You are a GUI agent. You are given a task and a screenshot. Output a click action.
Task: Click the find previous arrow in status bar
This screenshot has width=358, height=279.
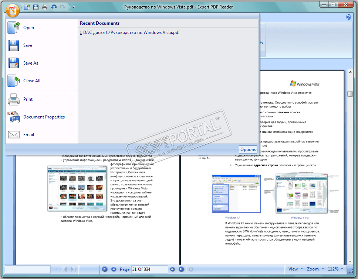pos(65,269)
